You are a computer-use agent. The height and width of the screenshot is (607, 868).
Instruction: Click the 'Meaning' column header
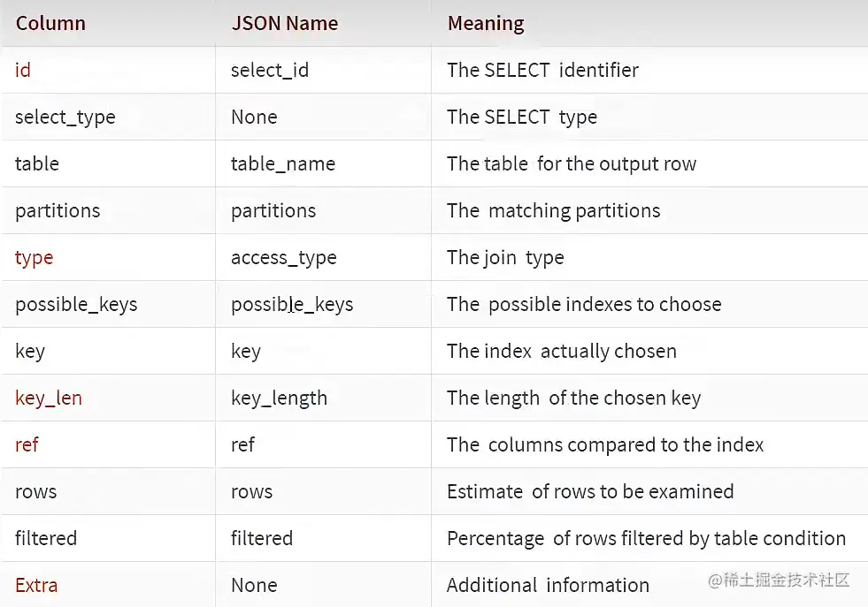click(485, 23)
